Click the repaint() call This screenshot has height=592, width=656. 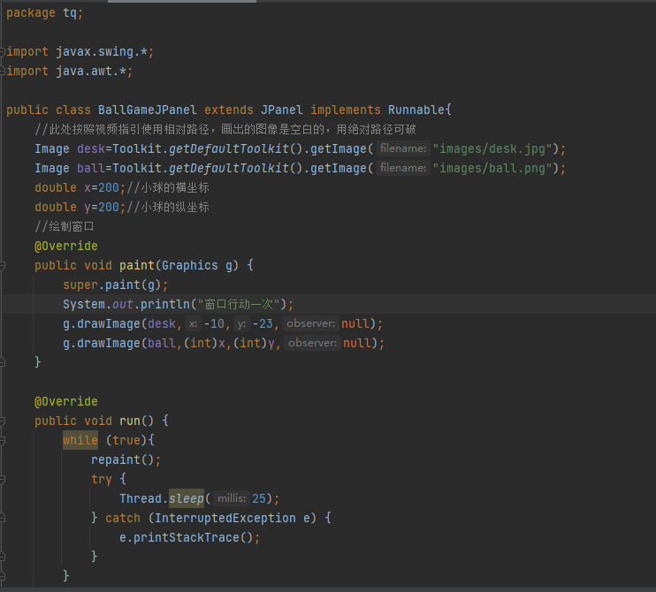click(123, 459)
